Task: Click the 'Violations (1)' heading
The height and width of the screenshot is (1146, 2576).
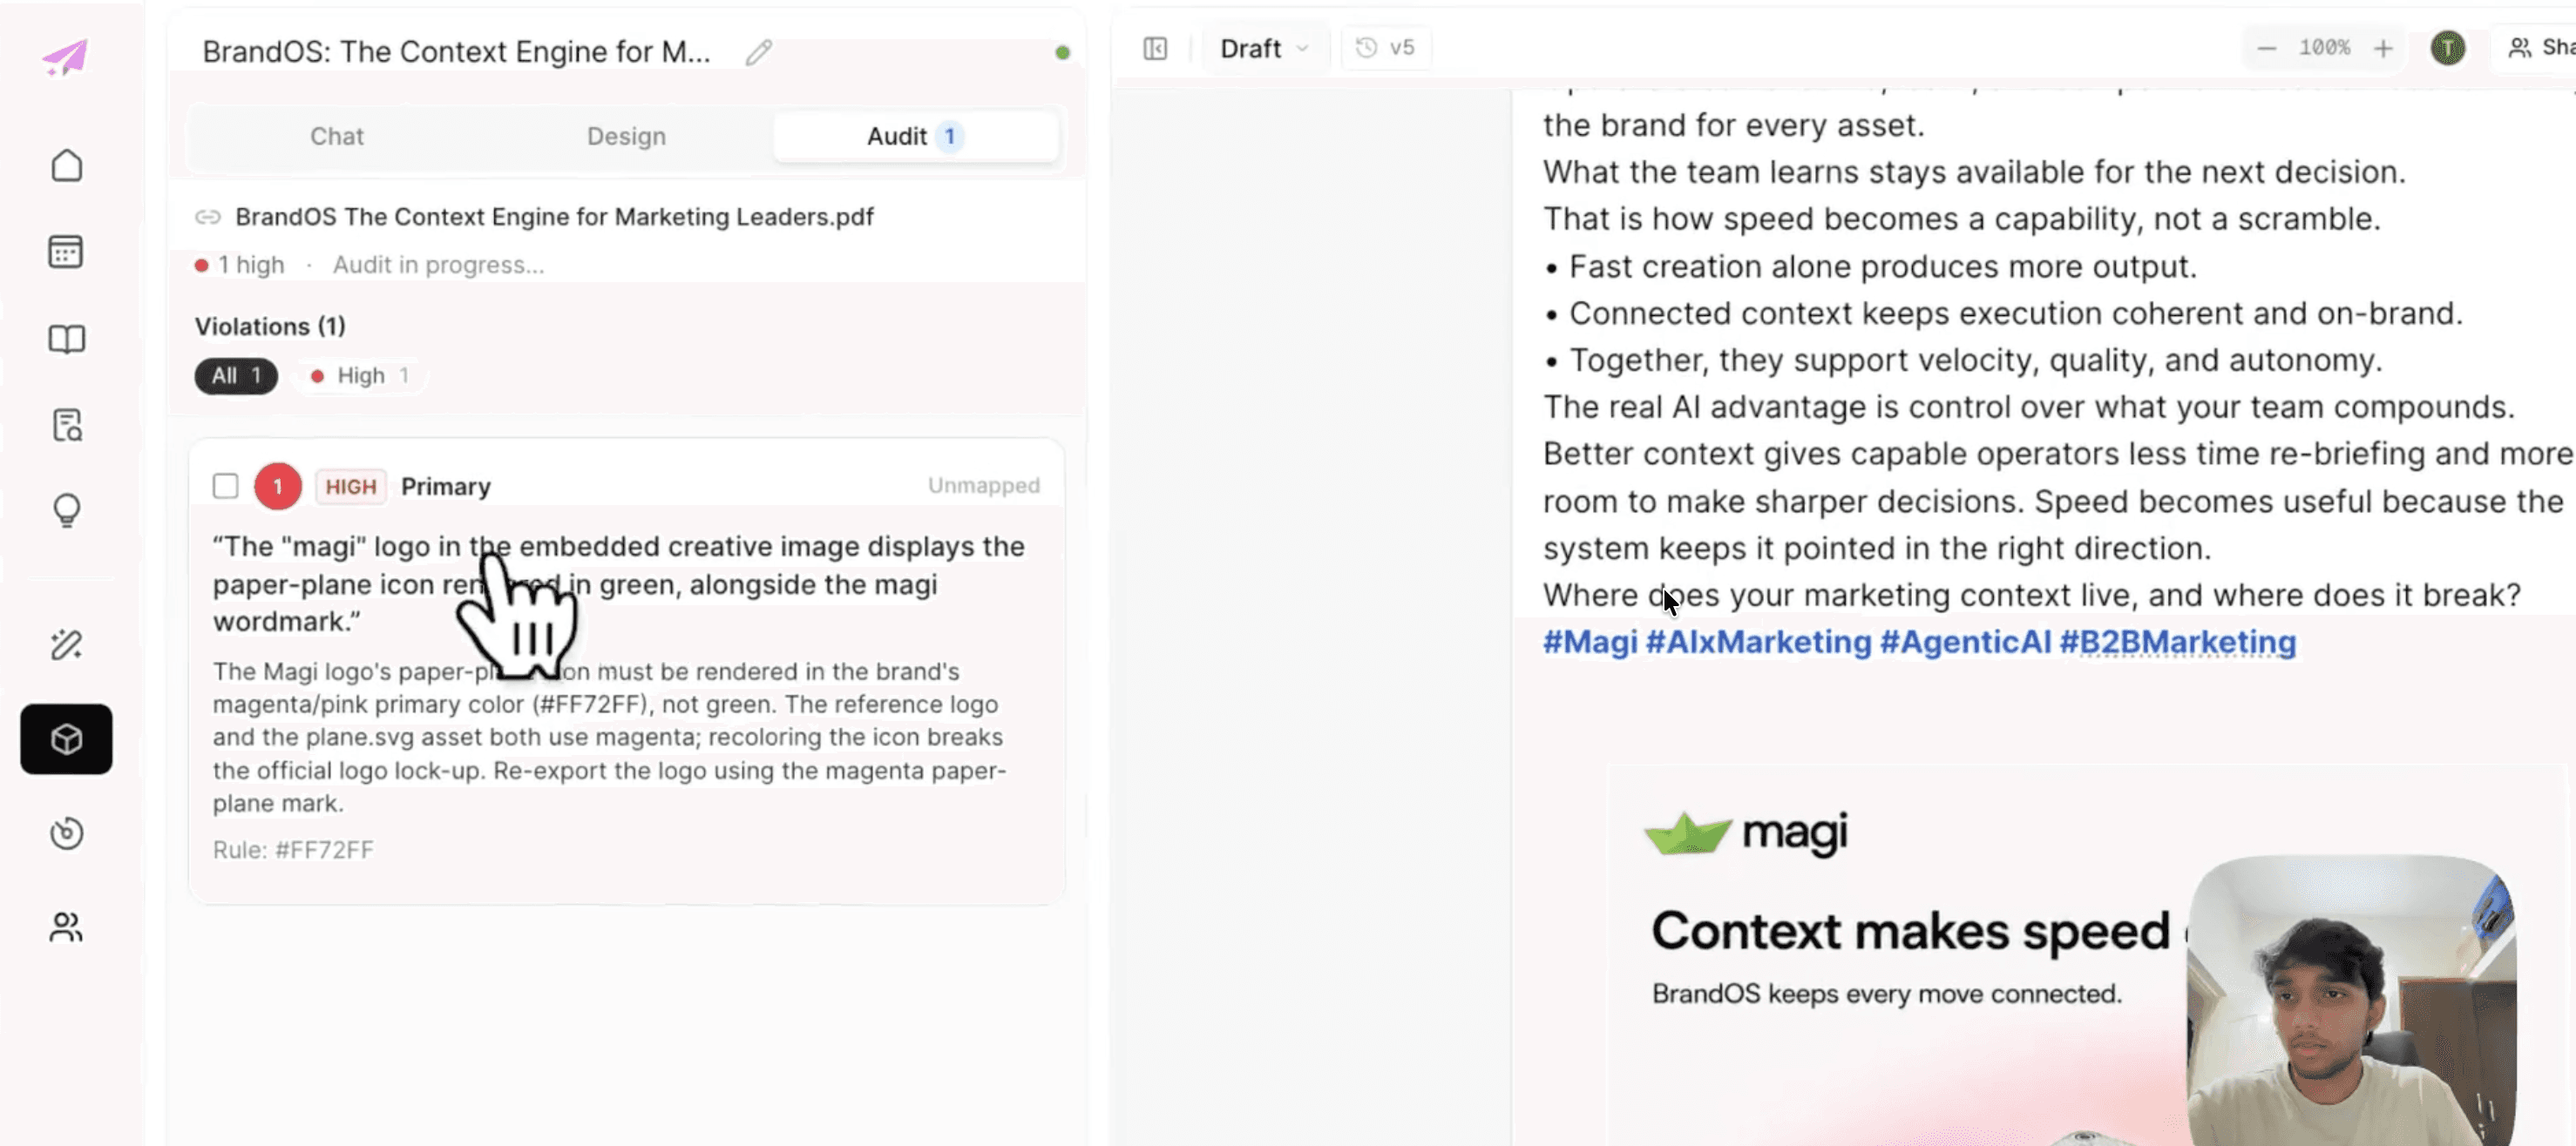Action: (x=270, y=327)
